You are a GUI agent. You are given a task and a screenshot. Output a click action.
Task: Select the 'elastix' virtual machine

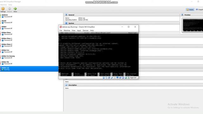pyautogui.click(x=29, y=22)
